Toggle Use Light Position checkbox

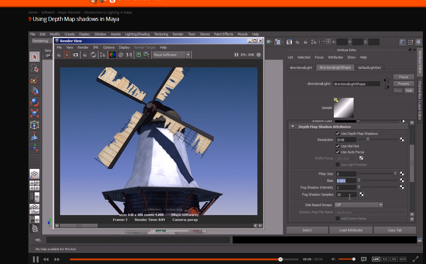338,165
